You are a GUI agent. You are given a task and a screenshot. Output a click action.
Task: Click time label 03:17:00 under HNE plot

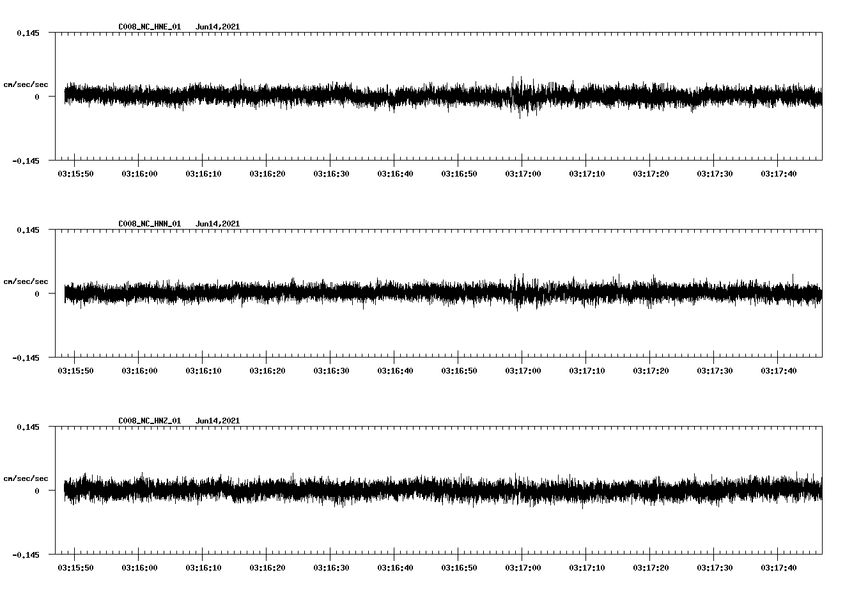click(523, 174)
